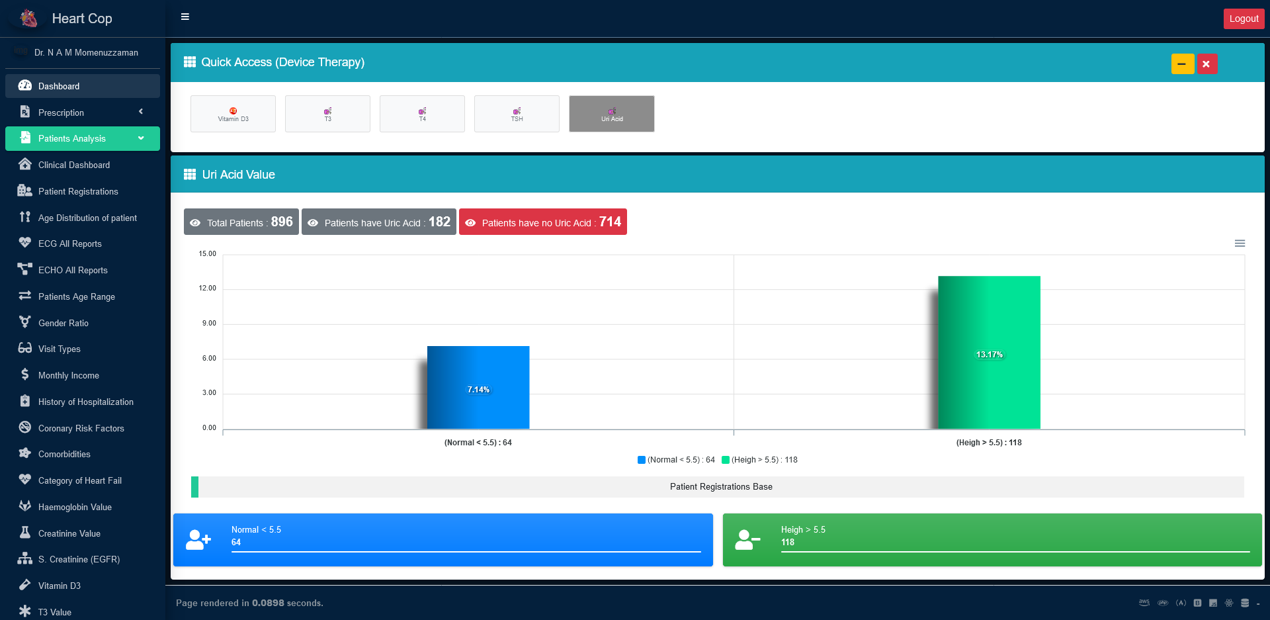Click the Vitamin D3 quick access tile
Viewport: 1270px width, 620px height.
pos(233,114)
